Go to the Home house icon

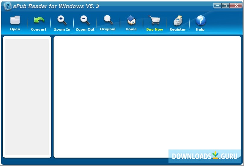131,20
